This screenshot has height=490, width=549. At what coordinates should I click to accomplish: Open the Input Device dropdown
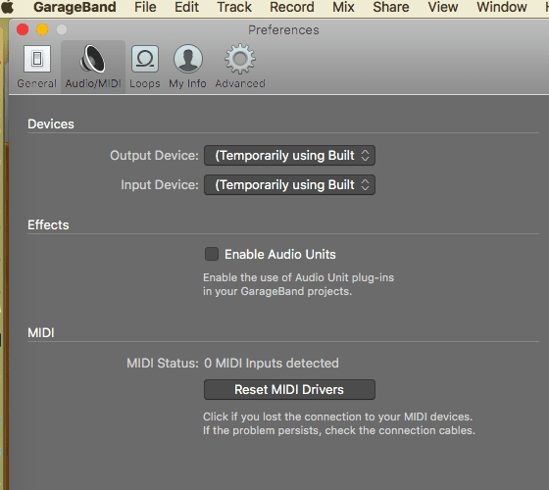289,185
